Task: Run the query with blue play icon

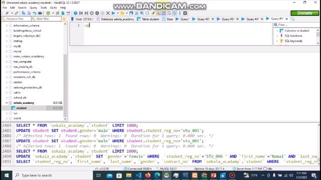Action: 113,13
